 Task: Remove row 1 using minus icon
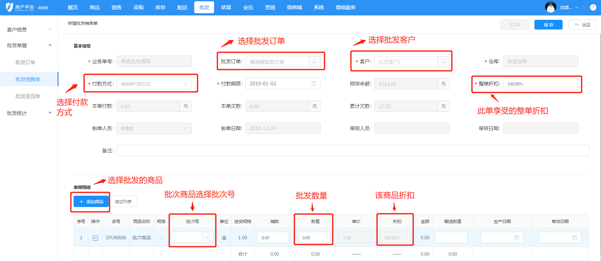96,238
